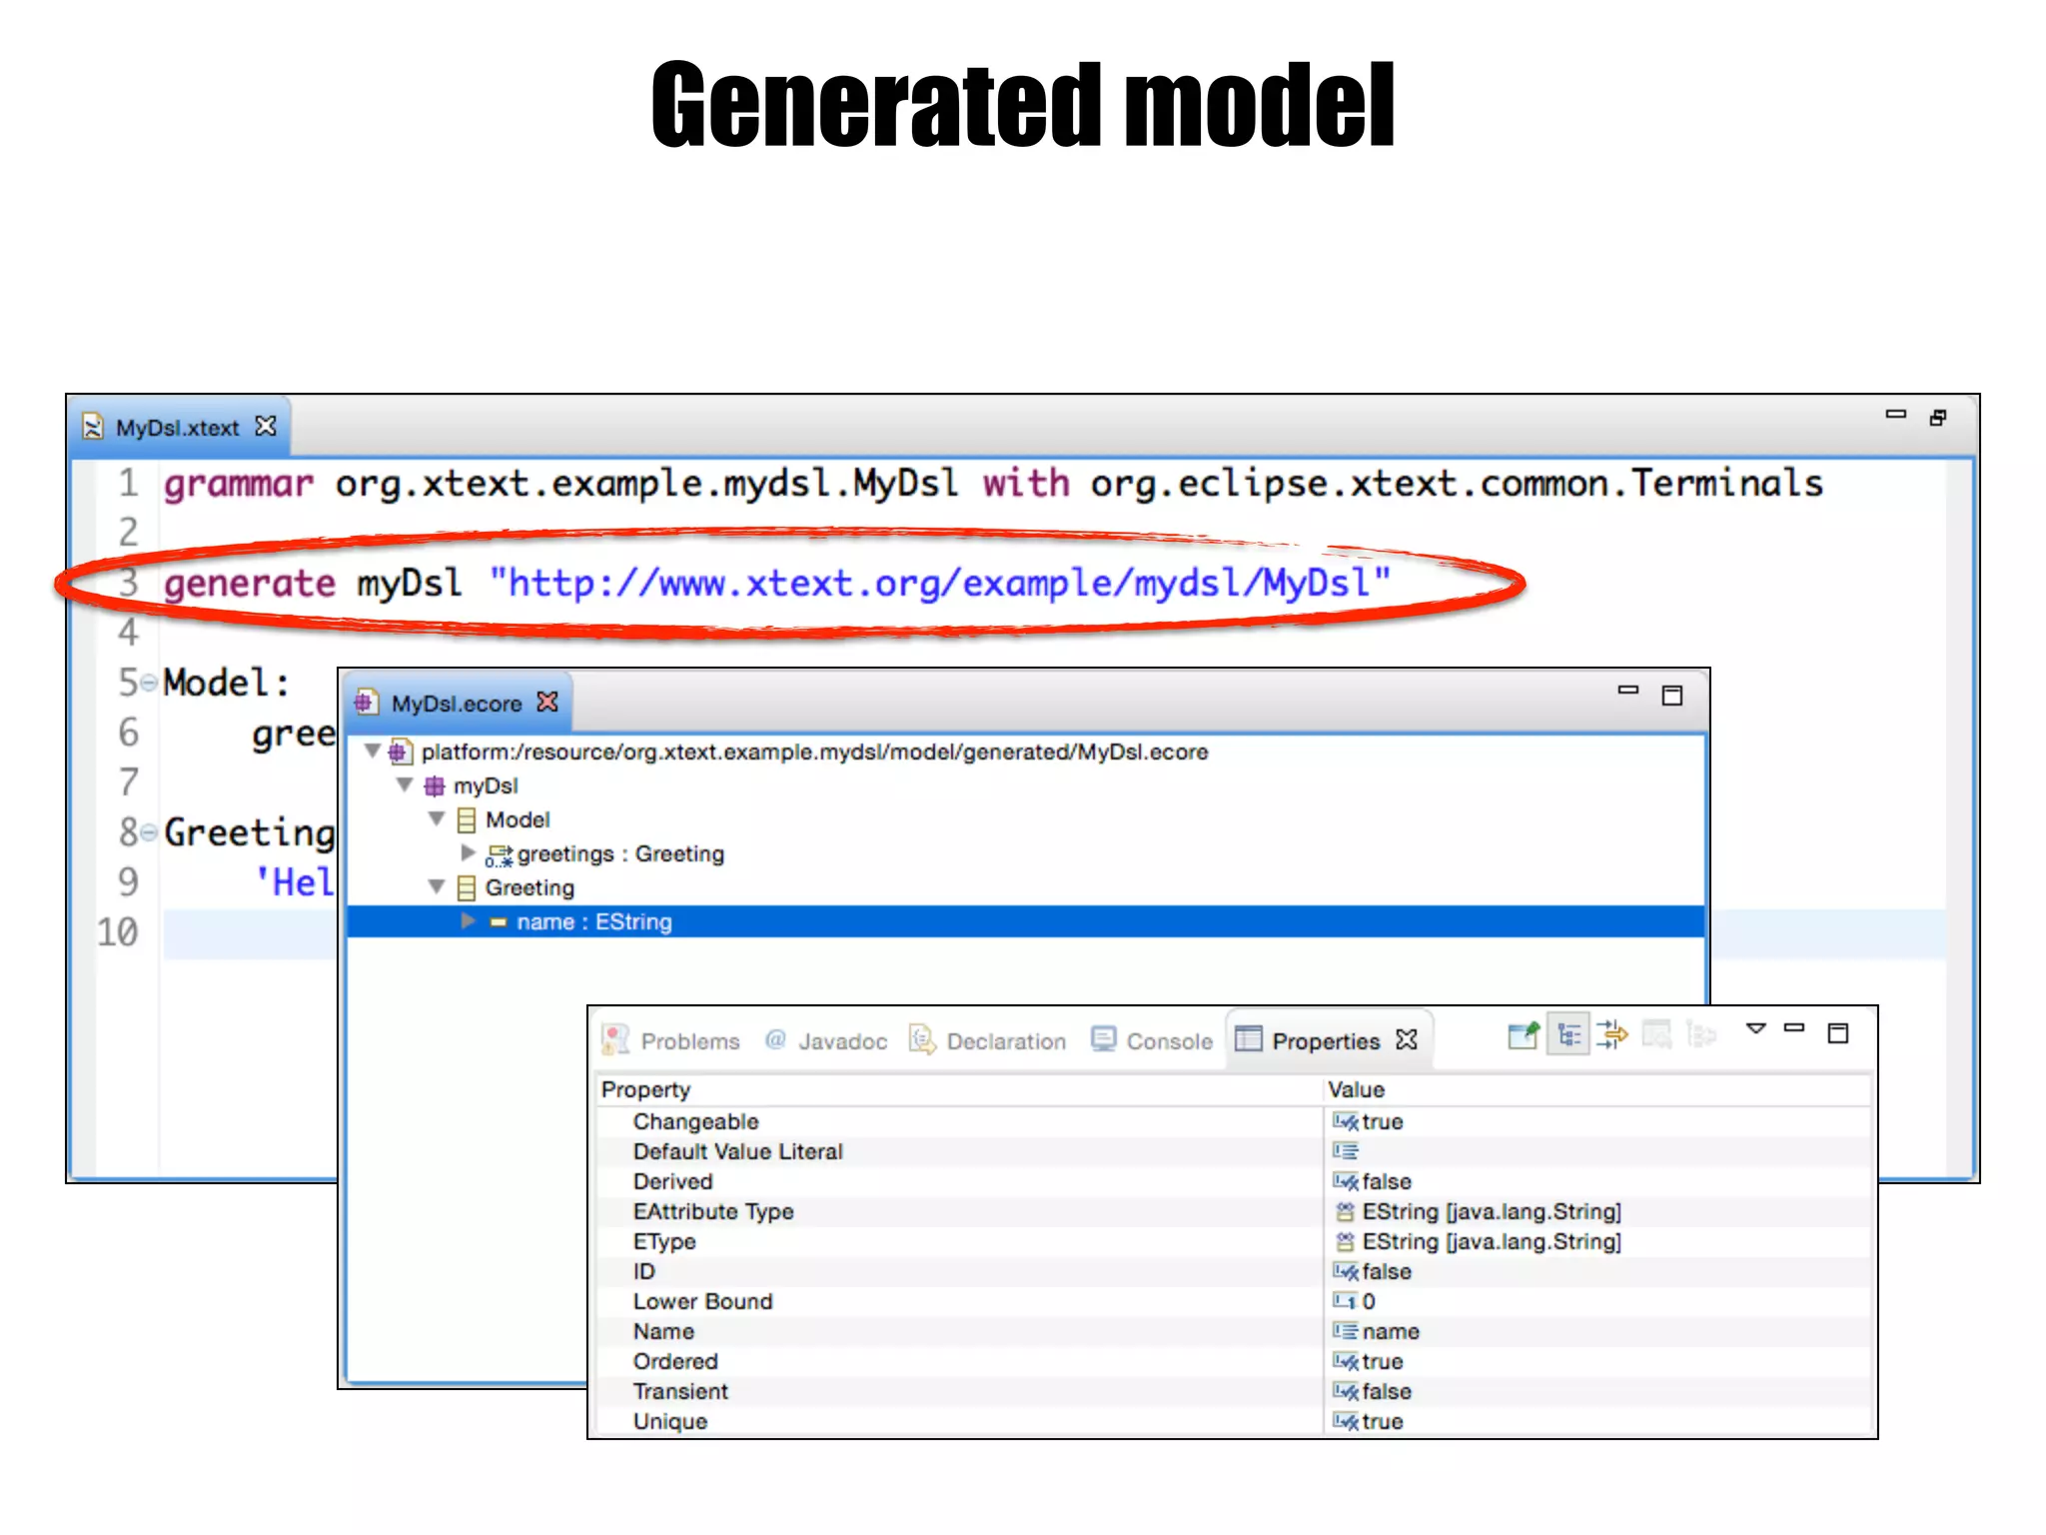The width and height of the screenshot is (2046, 1535).
Task: Click the Changeable property value true
Action: tap(1382, 1121)
